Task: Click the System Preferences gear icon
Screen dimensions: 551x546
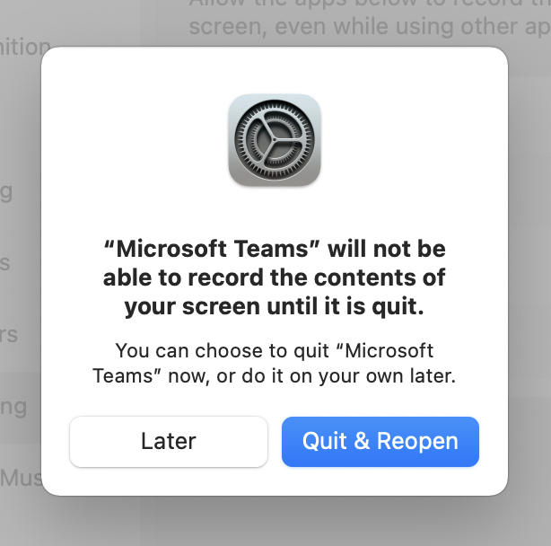Action: [275, 140]
